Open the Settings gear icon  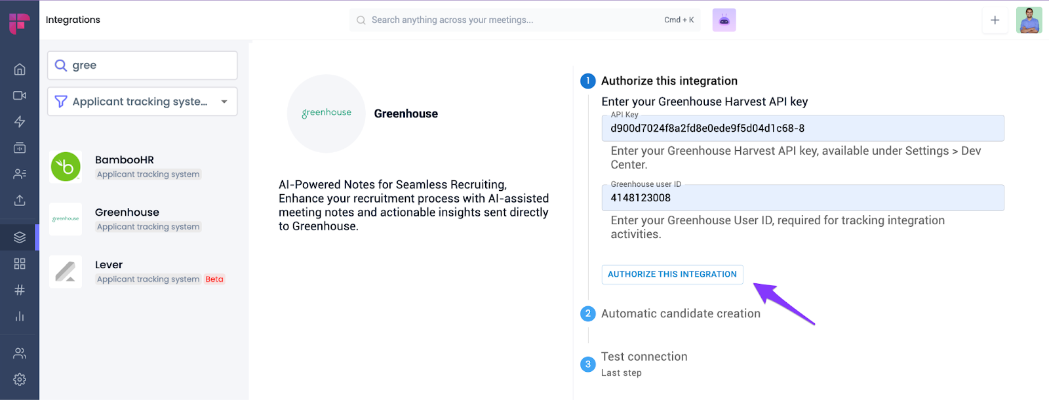[20, 380]
